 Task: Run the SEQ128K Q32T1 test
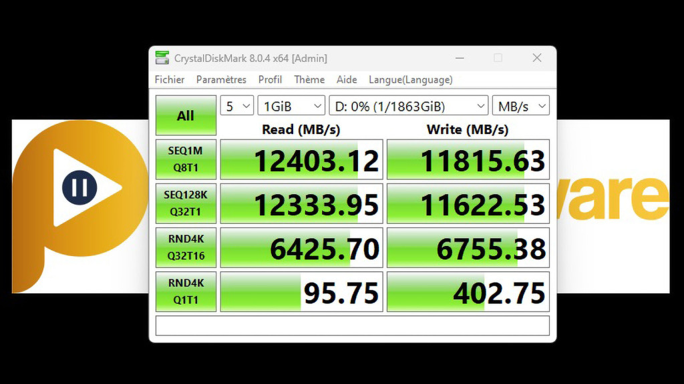point(186,203)
